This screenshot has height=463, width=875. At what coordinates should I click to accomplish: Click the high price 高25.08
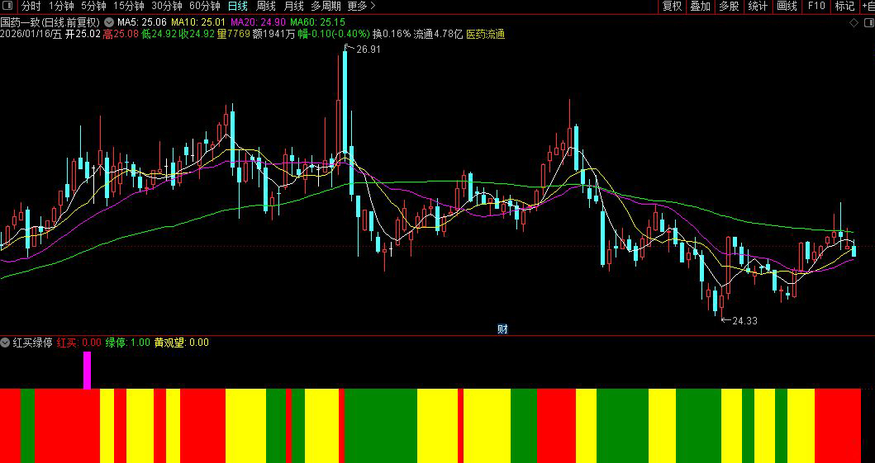121,34
